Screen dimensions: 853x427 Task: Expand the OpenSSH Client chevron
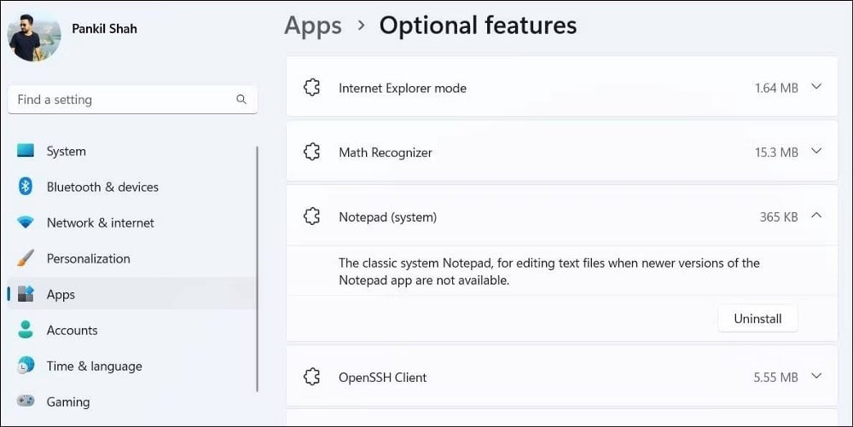(816, 376)
